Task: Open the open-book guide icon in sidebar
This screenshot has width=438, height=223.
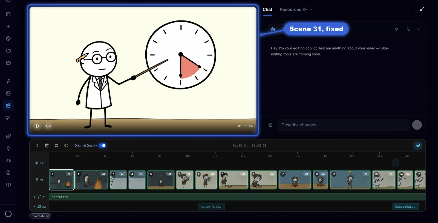Action: click(8, 185)
